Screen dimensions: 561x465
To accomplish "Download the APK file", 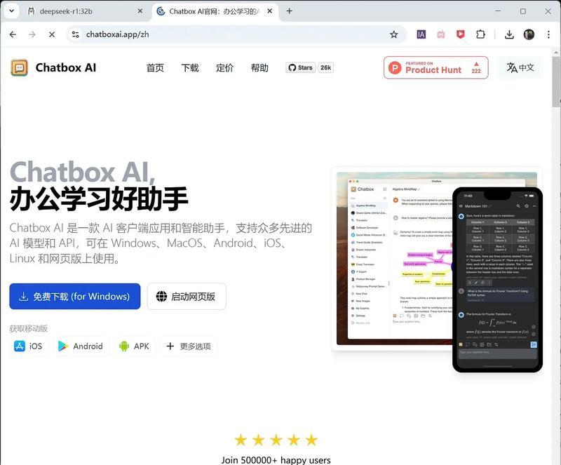I will (x=134, y=346).
